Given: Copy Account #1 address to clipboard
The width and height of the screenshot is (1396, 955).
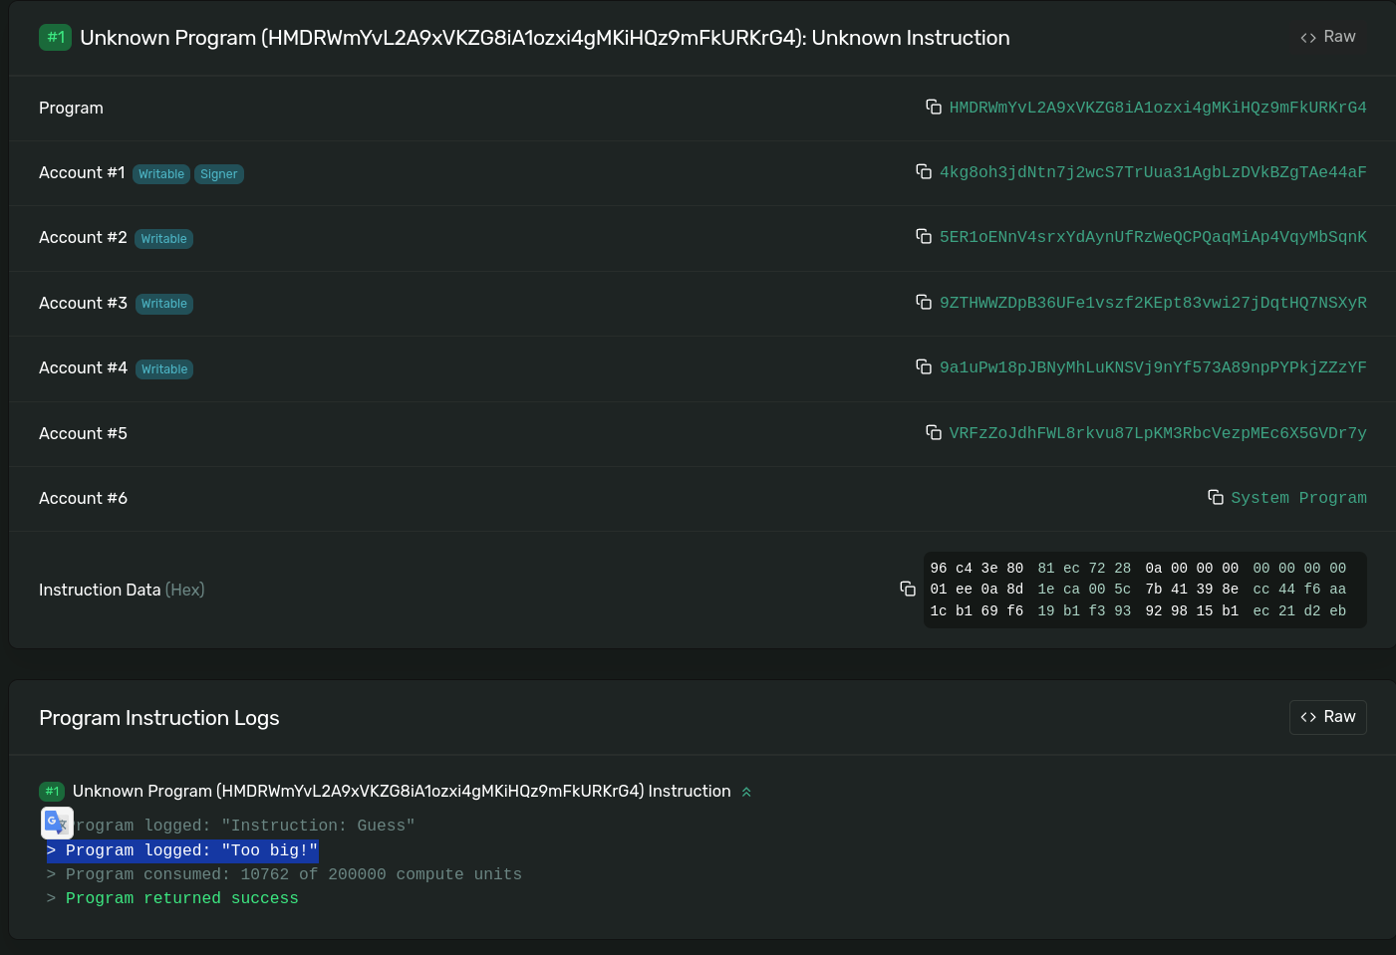Looking at the screenshot, I should 924,171.
